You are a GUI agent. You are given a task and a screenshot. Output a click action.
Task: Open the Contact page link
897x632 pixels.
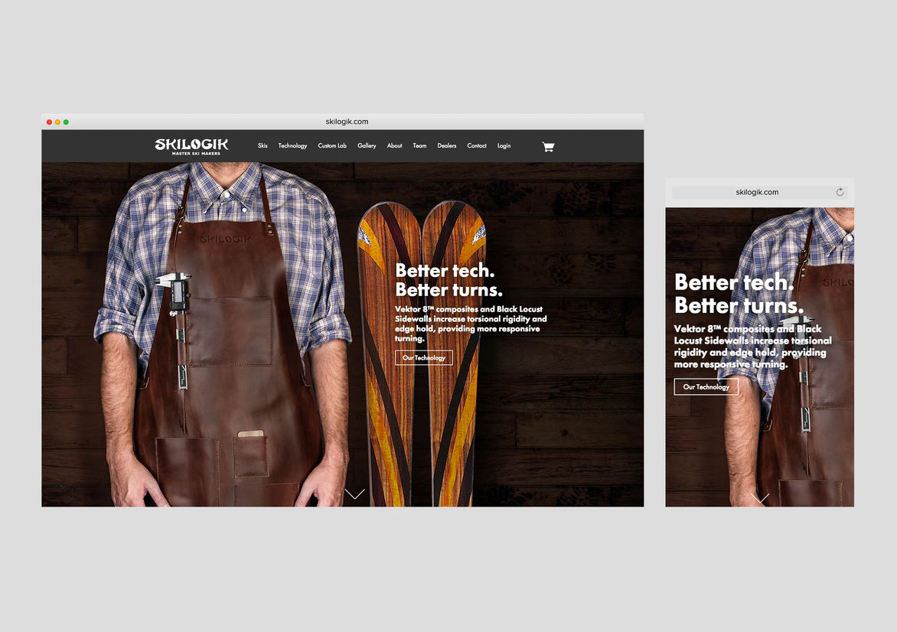pos(477,146)
